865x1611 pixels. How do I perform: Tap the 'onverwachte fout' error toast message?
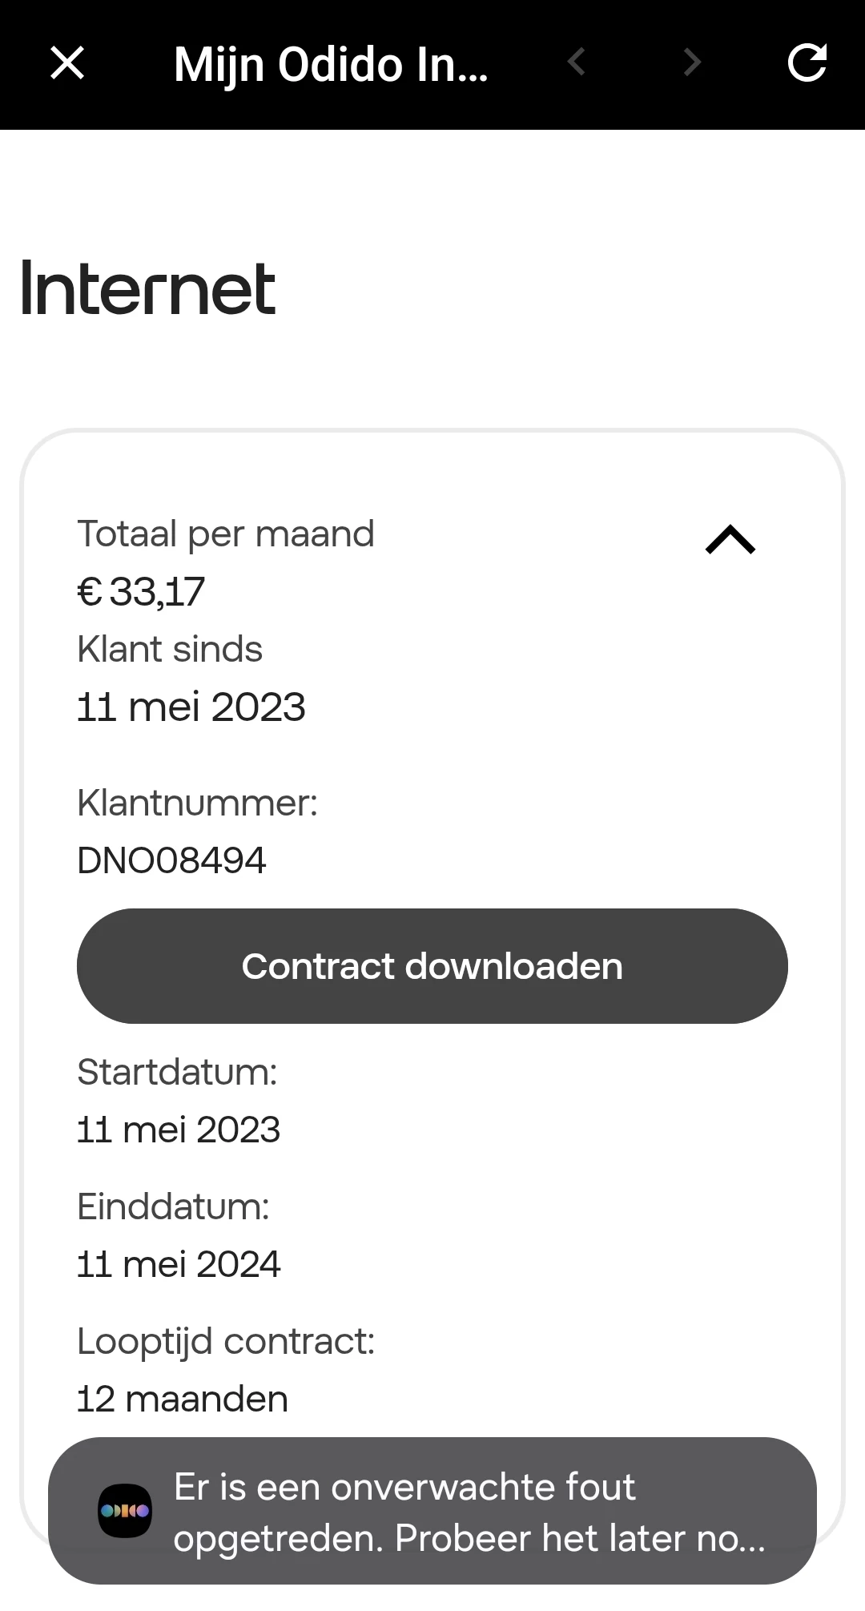tap(469, 1512)
